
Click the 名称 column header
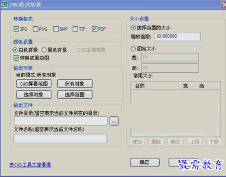pyautogui.click(x=155, y=86)
